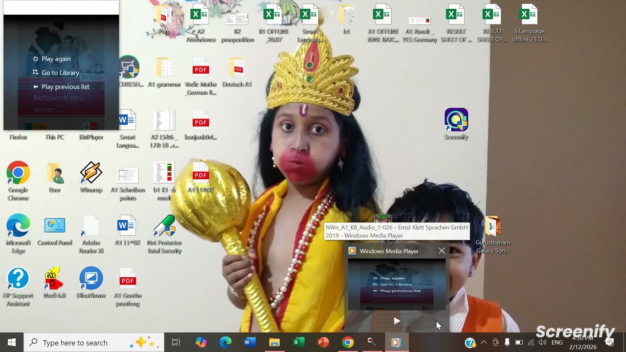Screen dimensions: 626x352
Task: Select S Language offline 23.D Excel file
Action: (529, 23)
